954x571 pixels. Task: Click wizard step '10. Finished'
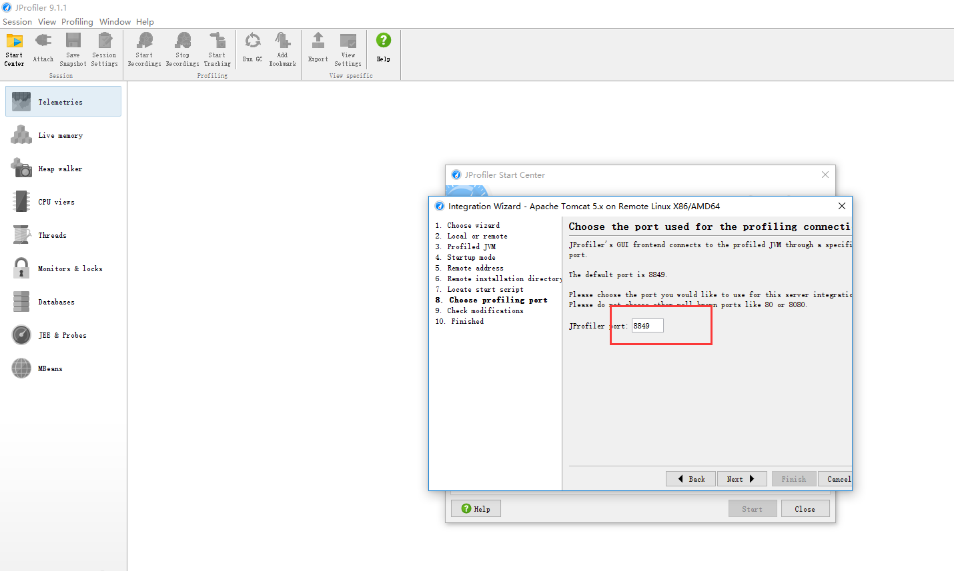pyautogui.click(x=460, y=321)
